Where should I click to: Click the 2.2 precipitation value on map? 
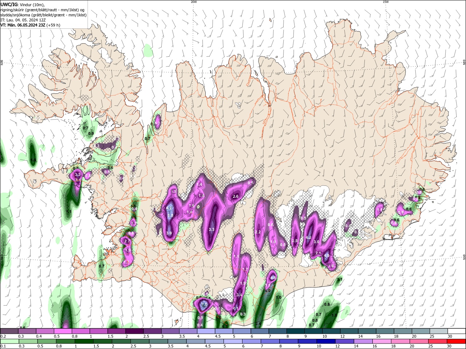[x=258, y=232]
